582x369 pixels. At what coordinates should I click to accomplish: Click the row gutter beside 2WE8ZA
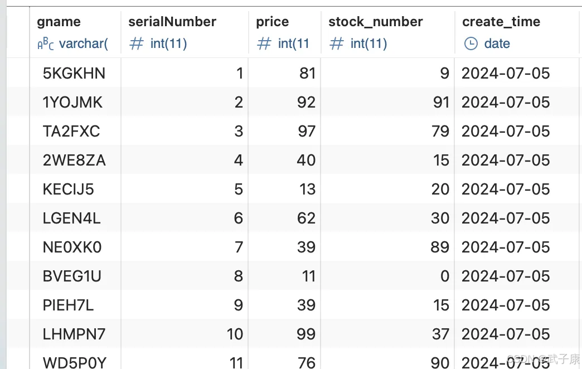[x=18, y=159]
